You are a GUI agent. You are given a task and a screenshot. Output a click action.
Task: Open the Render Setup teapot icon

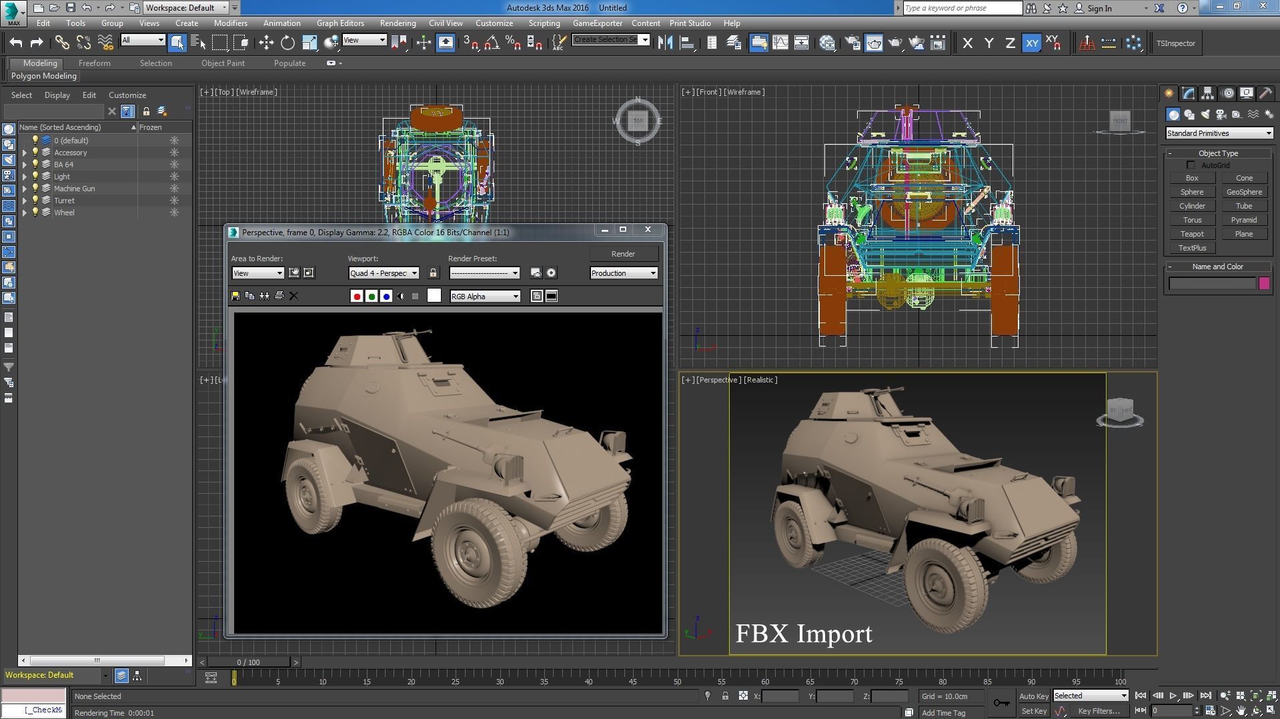click(x=852, y=43)
